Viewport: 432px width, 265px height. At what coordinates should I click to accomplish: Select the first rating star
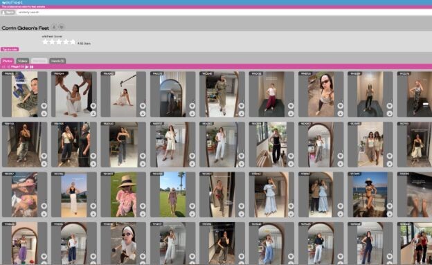pos(45,42)
